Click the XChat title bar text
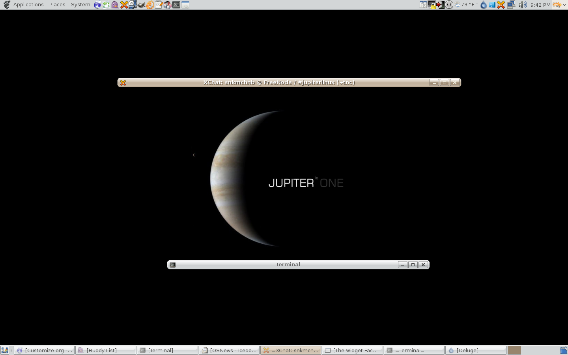The height and width of the screenshot is (355, 568). [279, 82]
